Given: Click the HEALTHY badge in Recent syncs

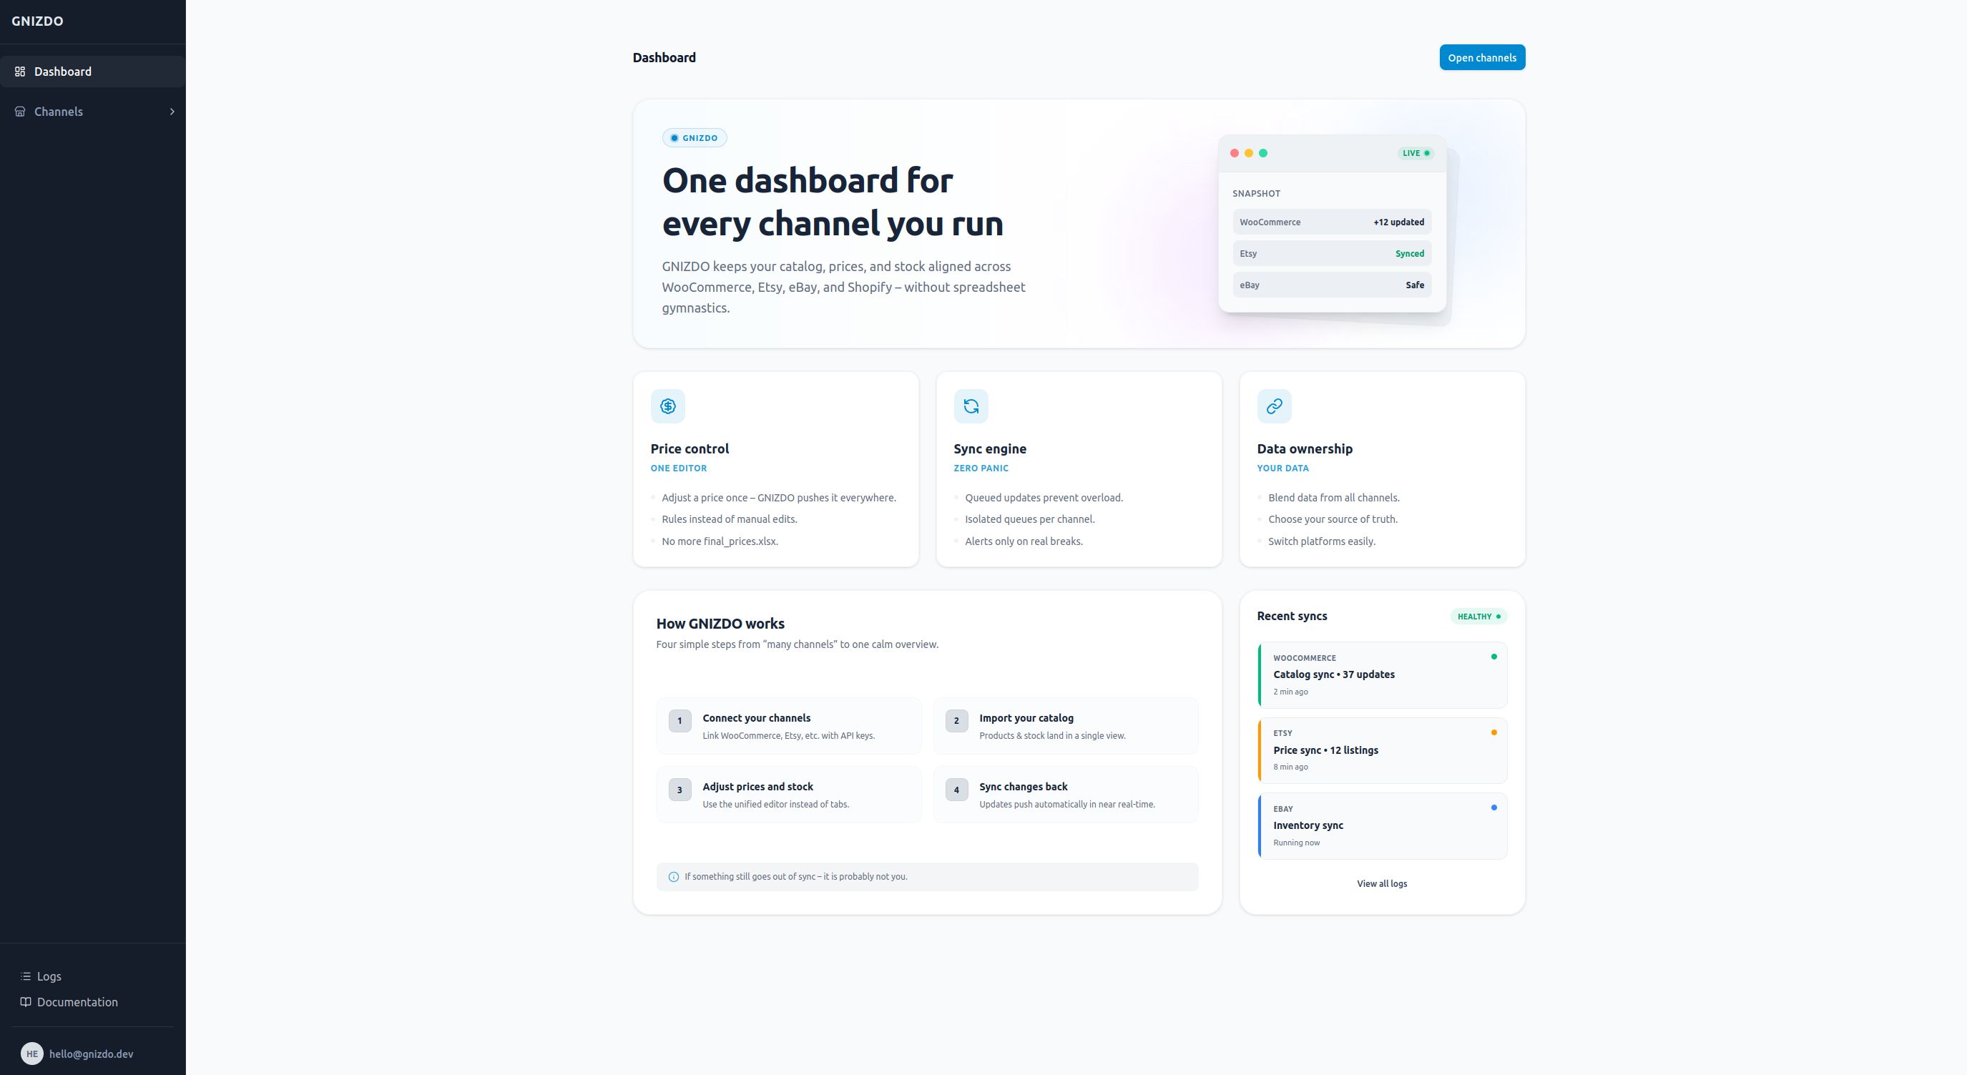Looking at the screenshot, I should [x=1478, y=616].
